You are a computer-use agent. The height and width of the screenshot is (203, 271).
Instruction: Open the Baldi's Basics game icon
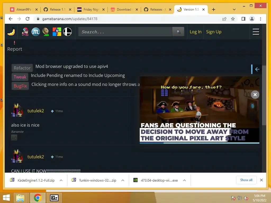(46, 32)
